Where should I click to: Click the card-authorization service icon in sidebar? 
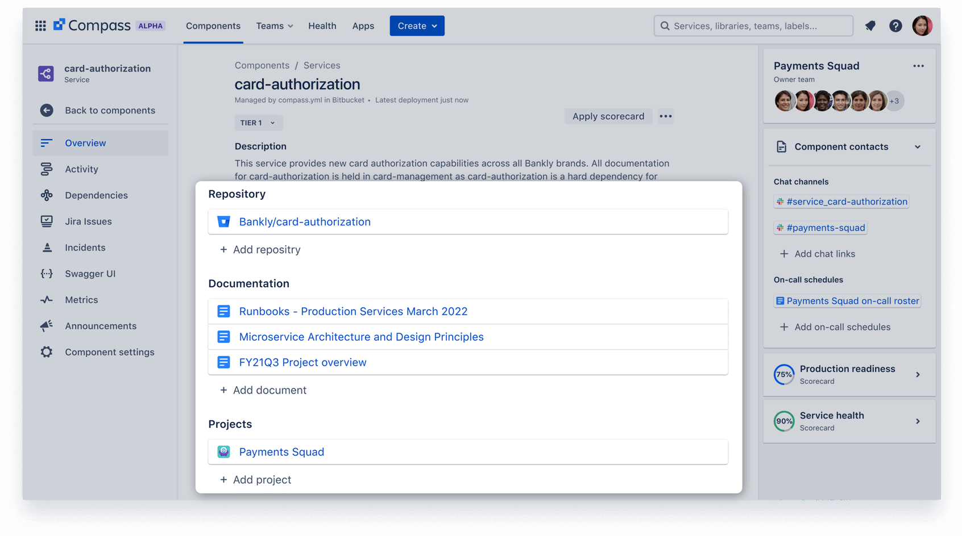(x=46, y=73)
